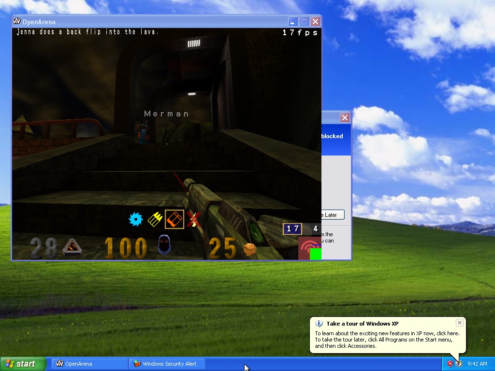Click the 9:42 AM clock
The height and width of the screenshot is (371, 495).
477,364
